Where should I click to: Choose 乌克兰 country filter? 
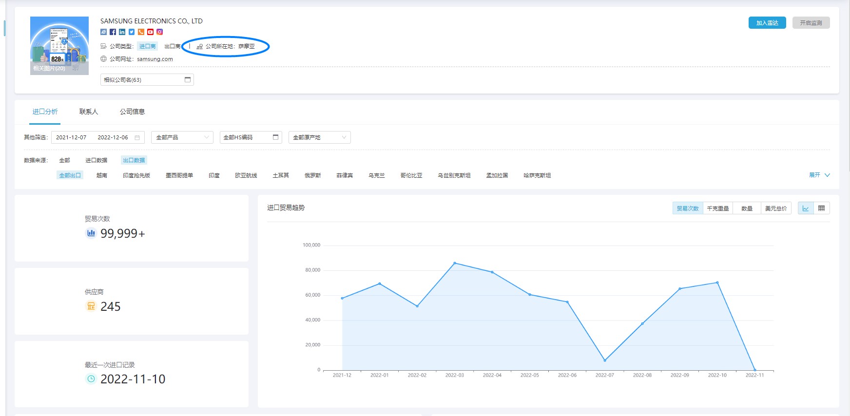tap(377, 175)
